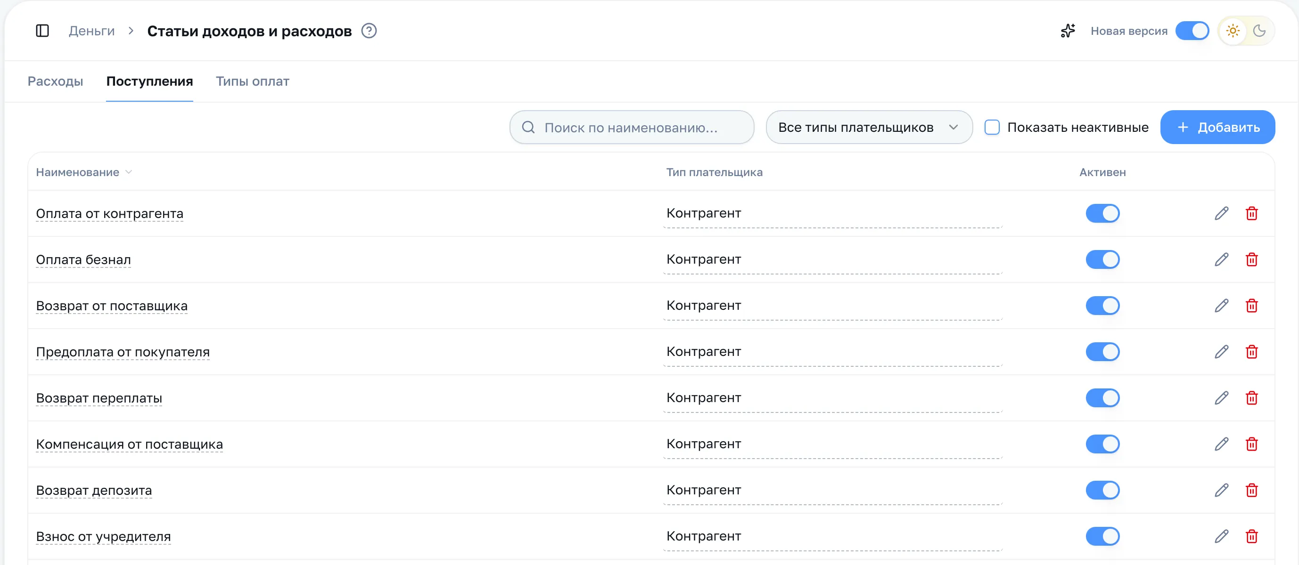Toggle the Новая версия switch

(1192, 31)
